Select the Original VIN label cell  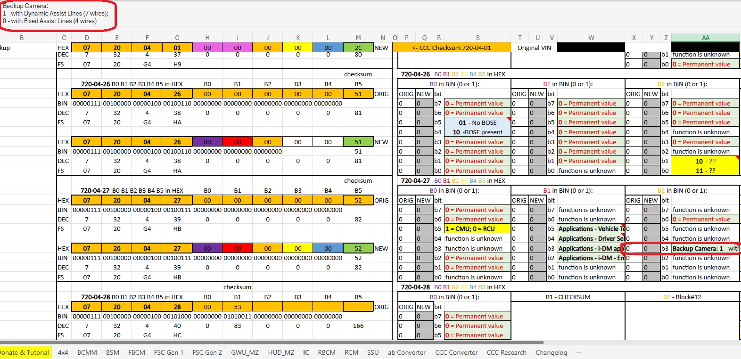[534, 48]
